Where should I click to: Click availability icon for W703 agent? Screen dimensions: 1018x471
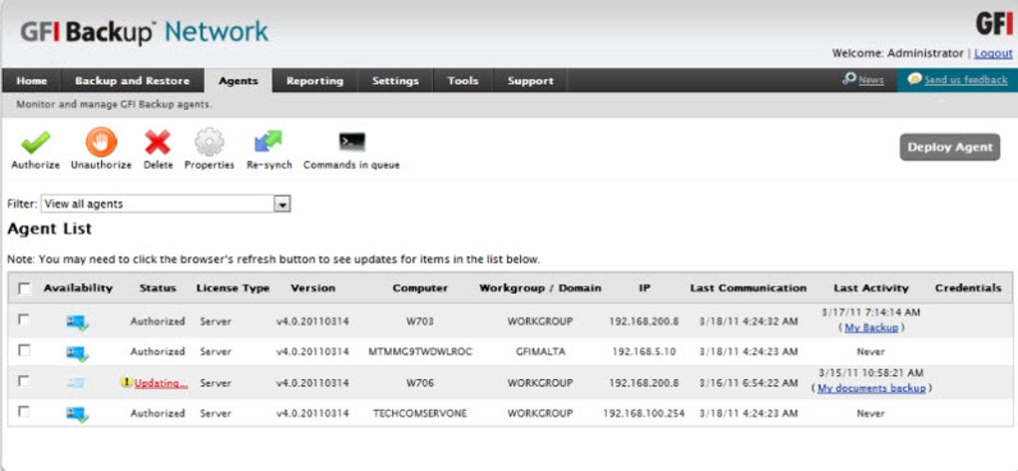[x=77, y=321]
